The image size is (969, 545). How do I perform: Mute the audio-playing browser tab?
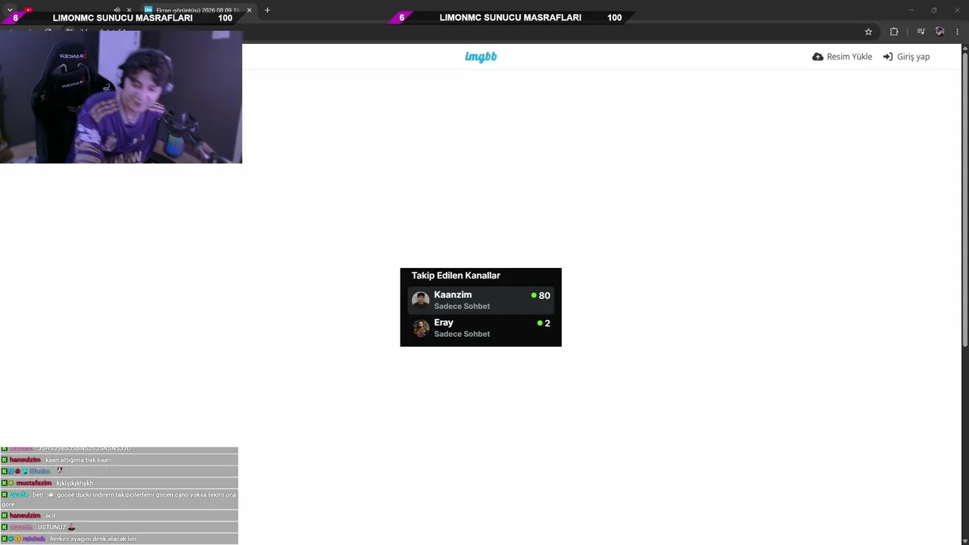point(117,10)
